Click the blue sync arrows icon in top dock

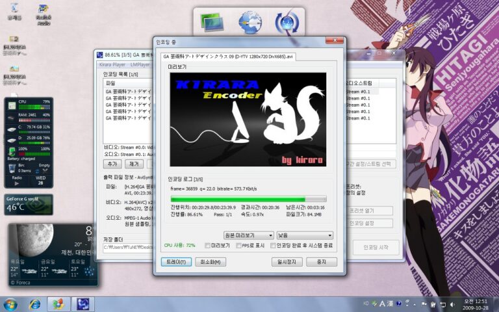pos(287,22)
